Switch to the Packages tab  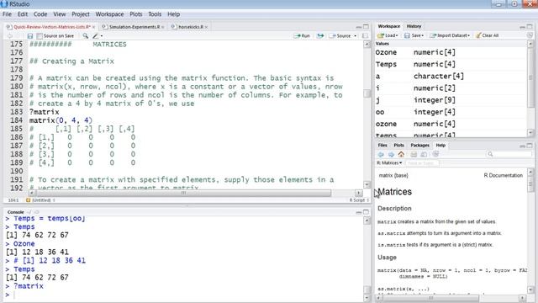(x=419, y=146)
